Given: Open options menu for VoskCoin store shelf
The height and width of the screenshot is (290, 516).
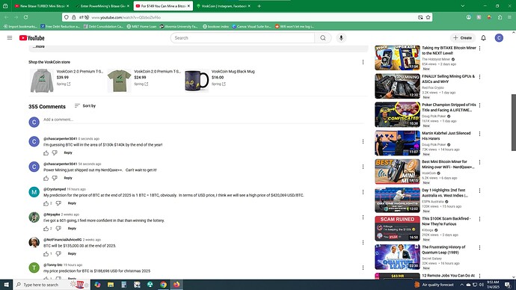Looking at the screenshot, I should coord(363,62).
